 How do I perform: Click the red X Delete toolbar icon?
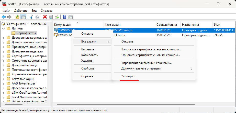click(x=45, y=17)
